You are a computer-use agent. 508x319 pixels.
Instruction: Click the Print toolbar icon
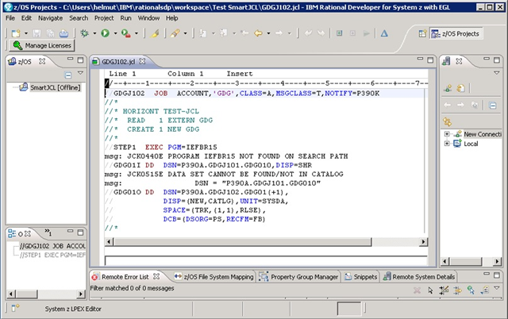click(63, 33)
